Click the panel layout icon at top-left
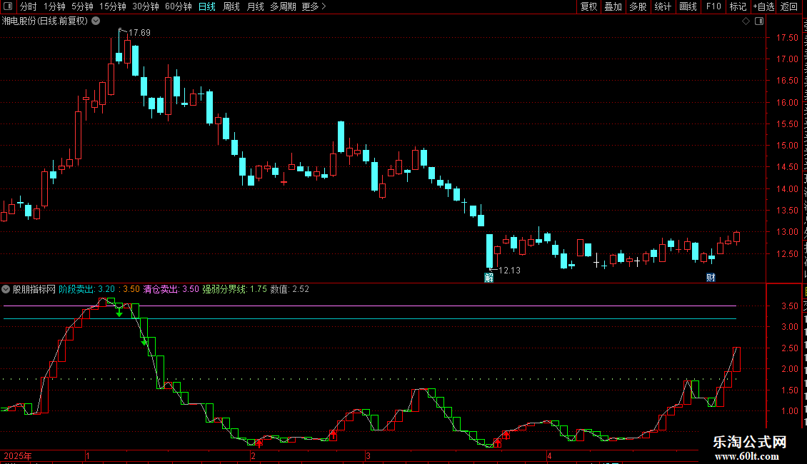The height and width of the screenshot is (464, 807). [x=8, y=6]
